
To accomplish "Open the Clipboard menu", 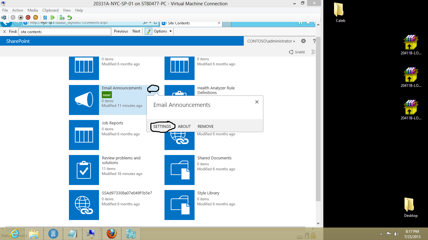I will pyautogui.click(x=50, y=10).
